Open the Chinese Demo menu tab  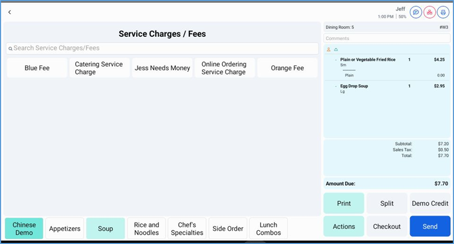pos(24,229)
